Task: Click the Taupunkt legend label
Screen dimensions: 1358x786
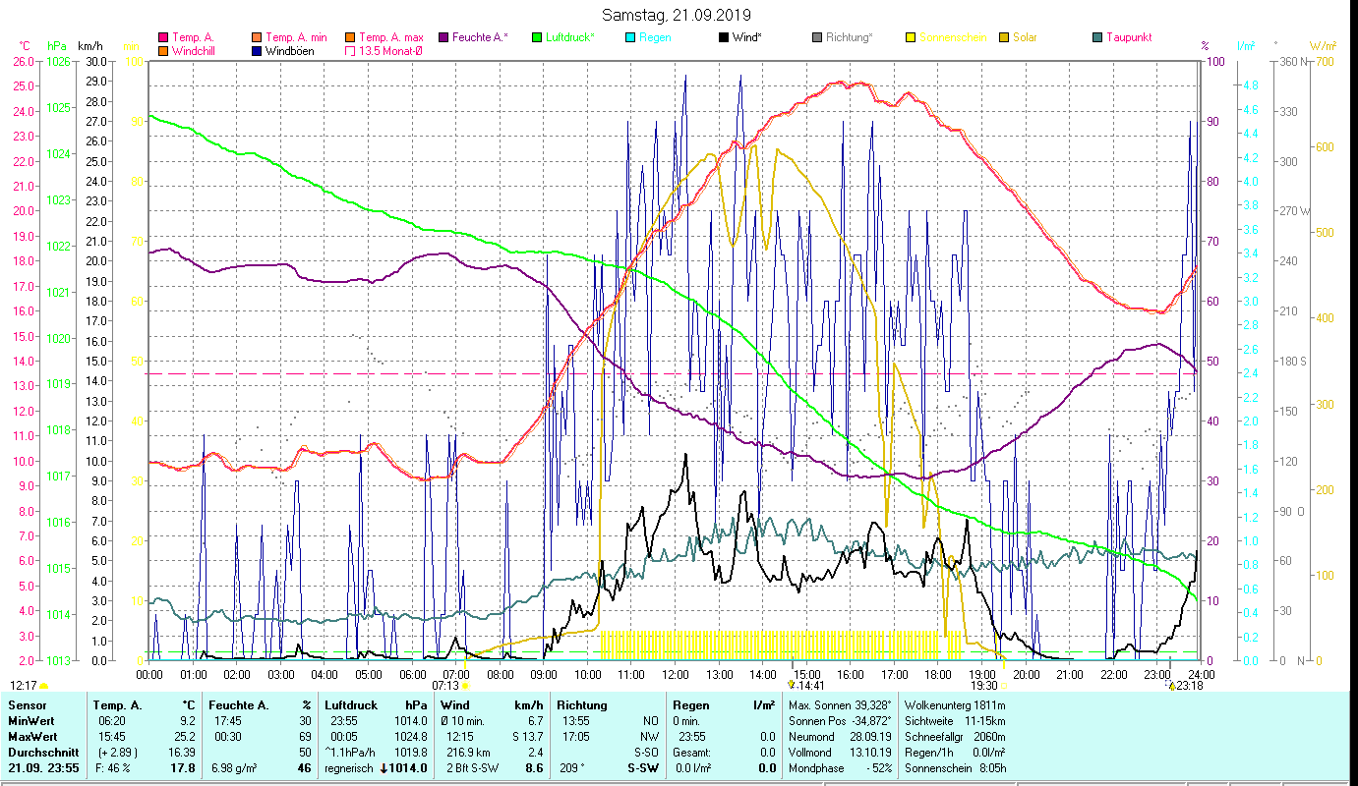Action: tap(1128, 38)
